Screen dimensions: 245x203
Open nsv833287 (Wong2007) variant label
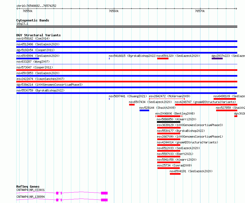point(33,62)
